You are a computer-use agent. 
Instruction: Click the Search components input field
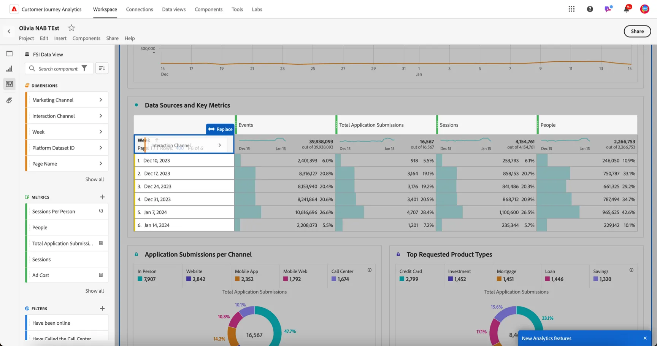pos(58,69)
